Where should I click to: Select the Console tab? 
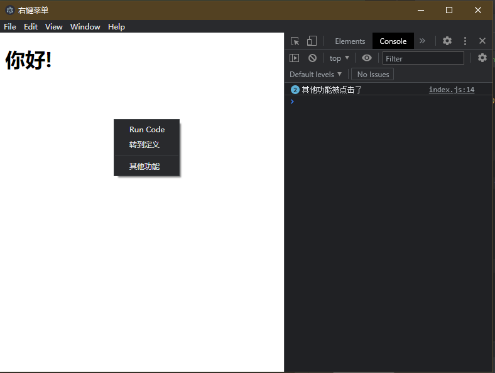(x=393, y=41)
